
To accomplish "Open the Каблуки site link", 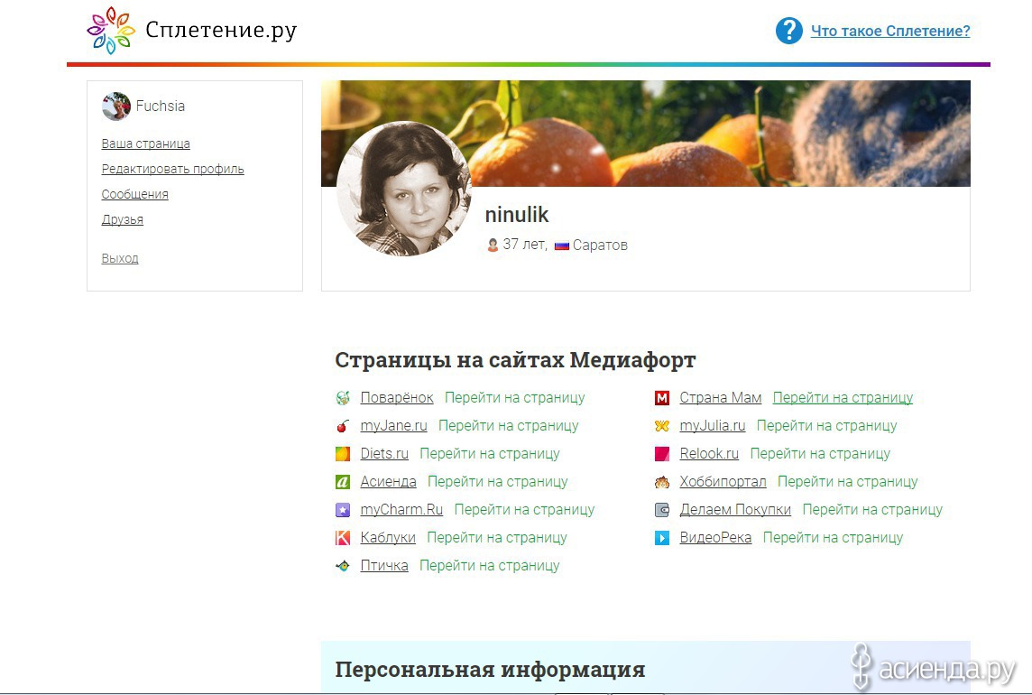I will [388, 538].
